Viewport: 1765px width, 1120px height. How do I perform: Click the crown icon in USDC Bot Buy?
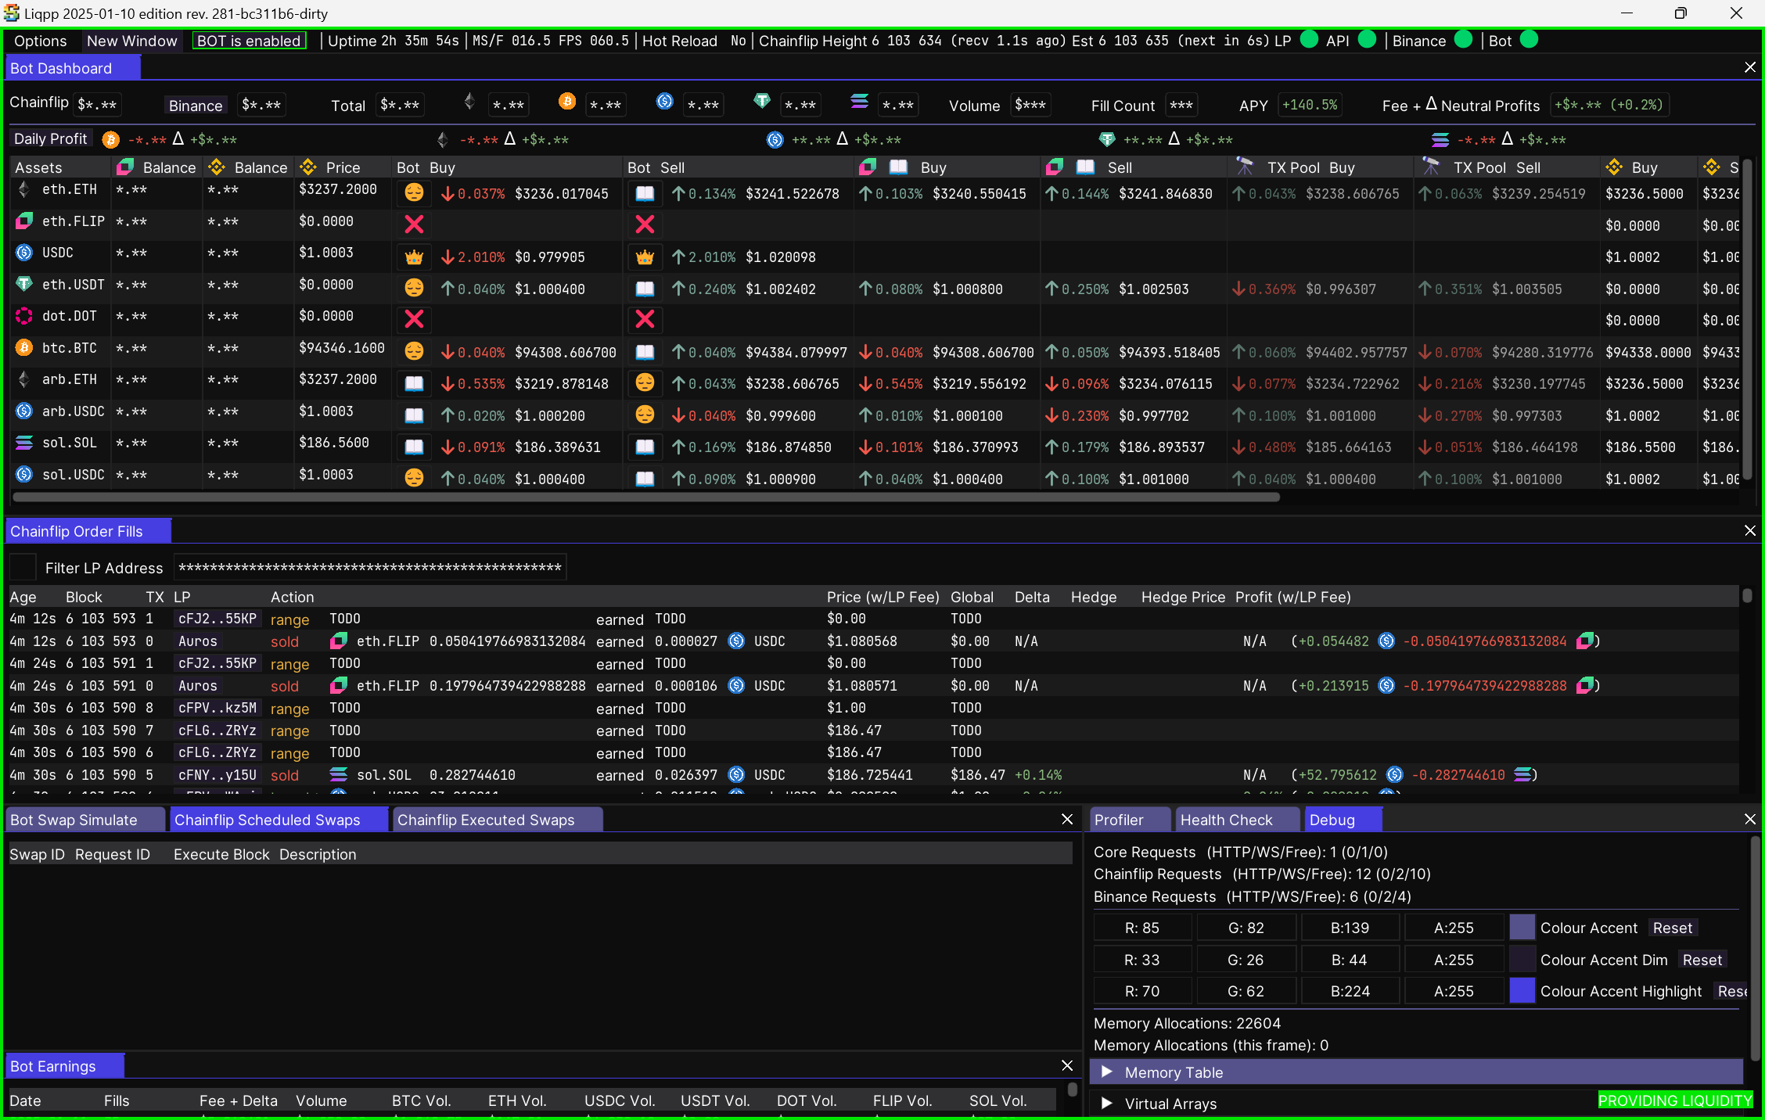tap(414, 257)
